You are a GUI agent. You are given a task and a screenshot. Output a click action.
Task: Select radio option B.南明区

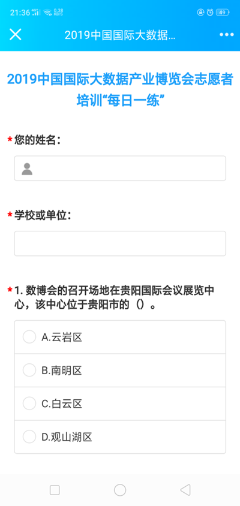pos(120,371)
